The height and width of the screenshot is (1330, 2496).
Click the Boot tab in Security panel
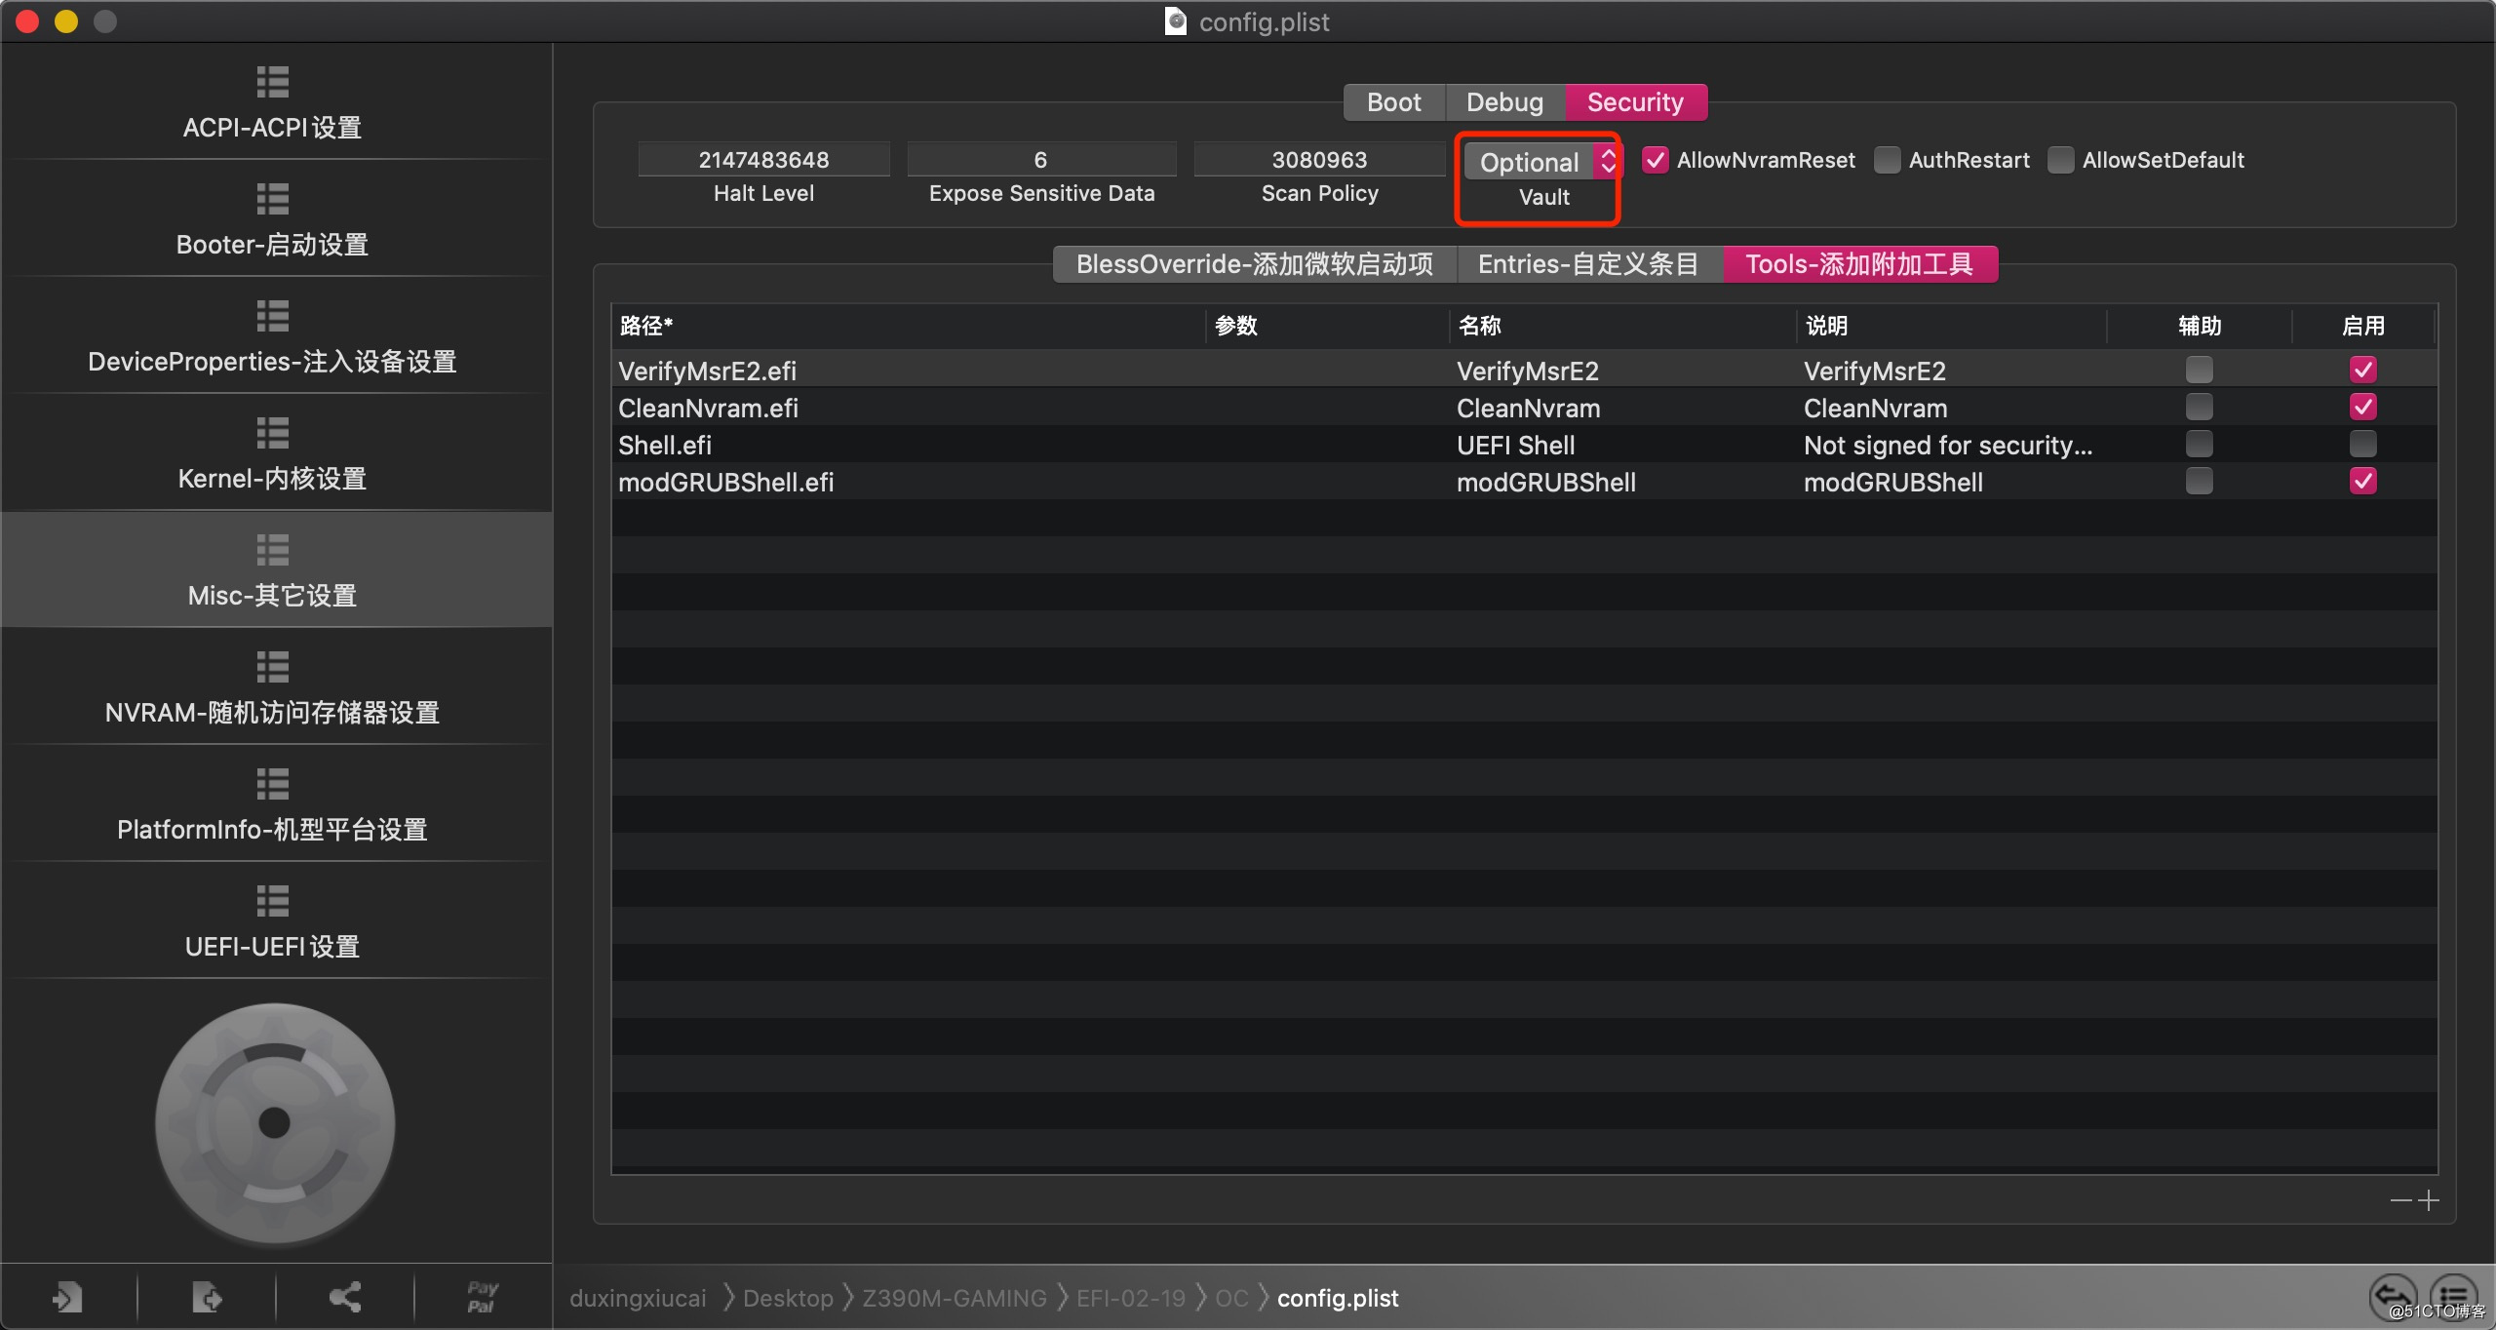click(1391, 100)
